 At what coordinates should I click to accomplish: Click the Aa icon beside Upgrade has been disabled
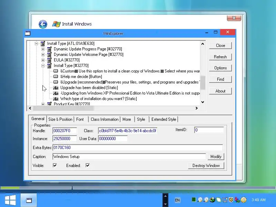tap(56, 88)
